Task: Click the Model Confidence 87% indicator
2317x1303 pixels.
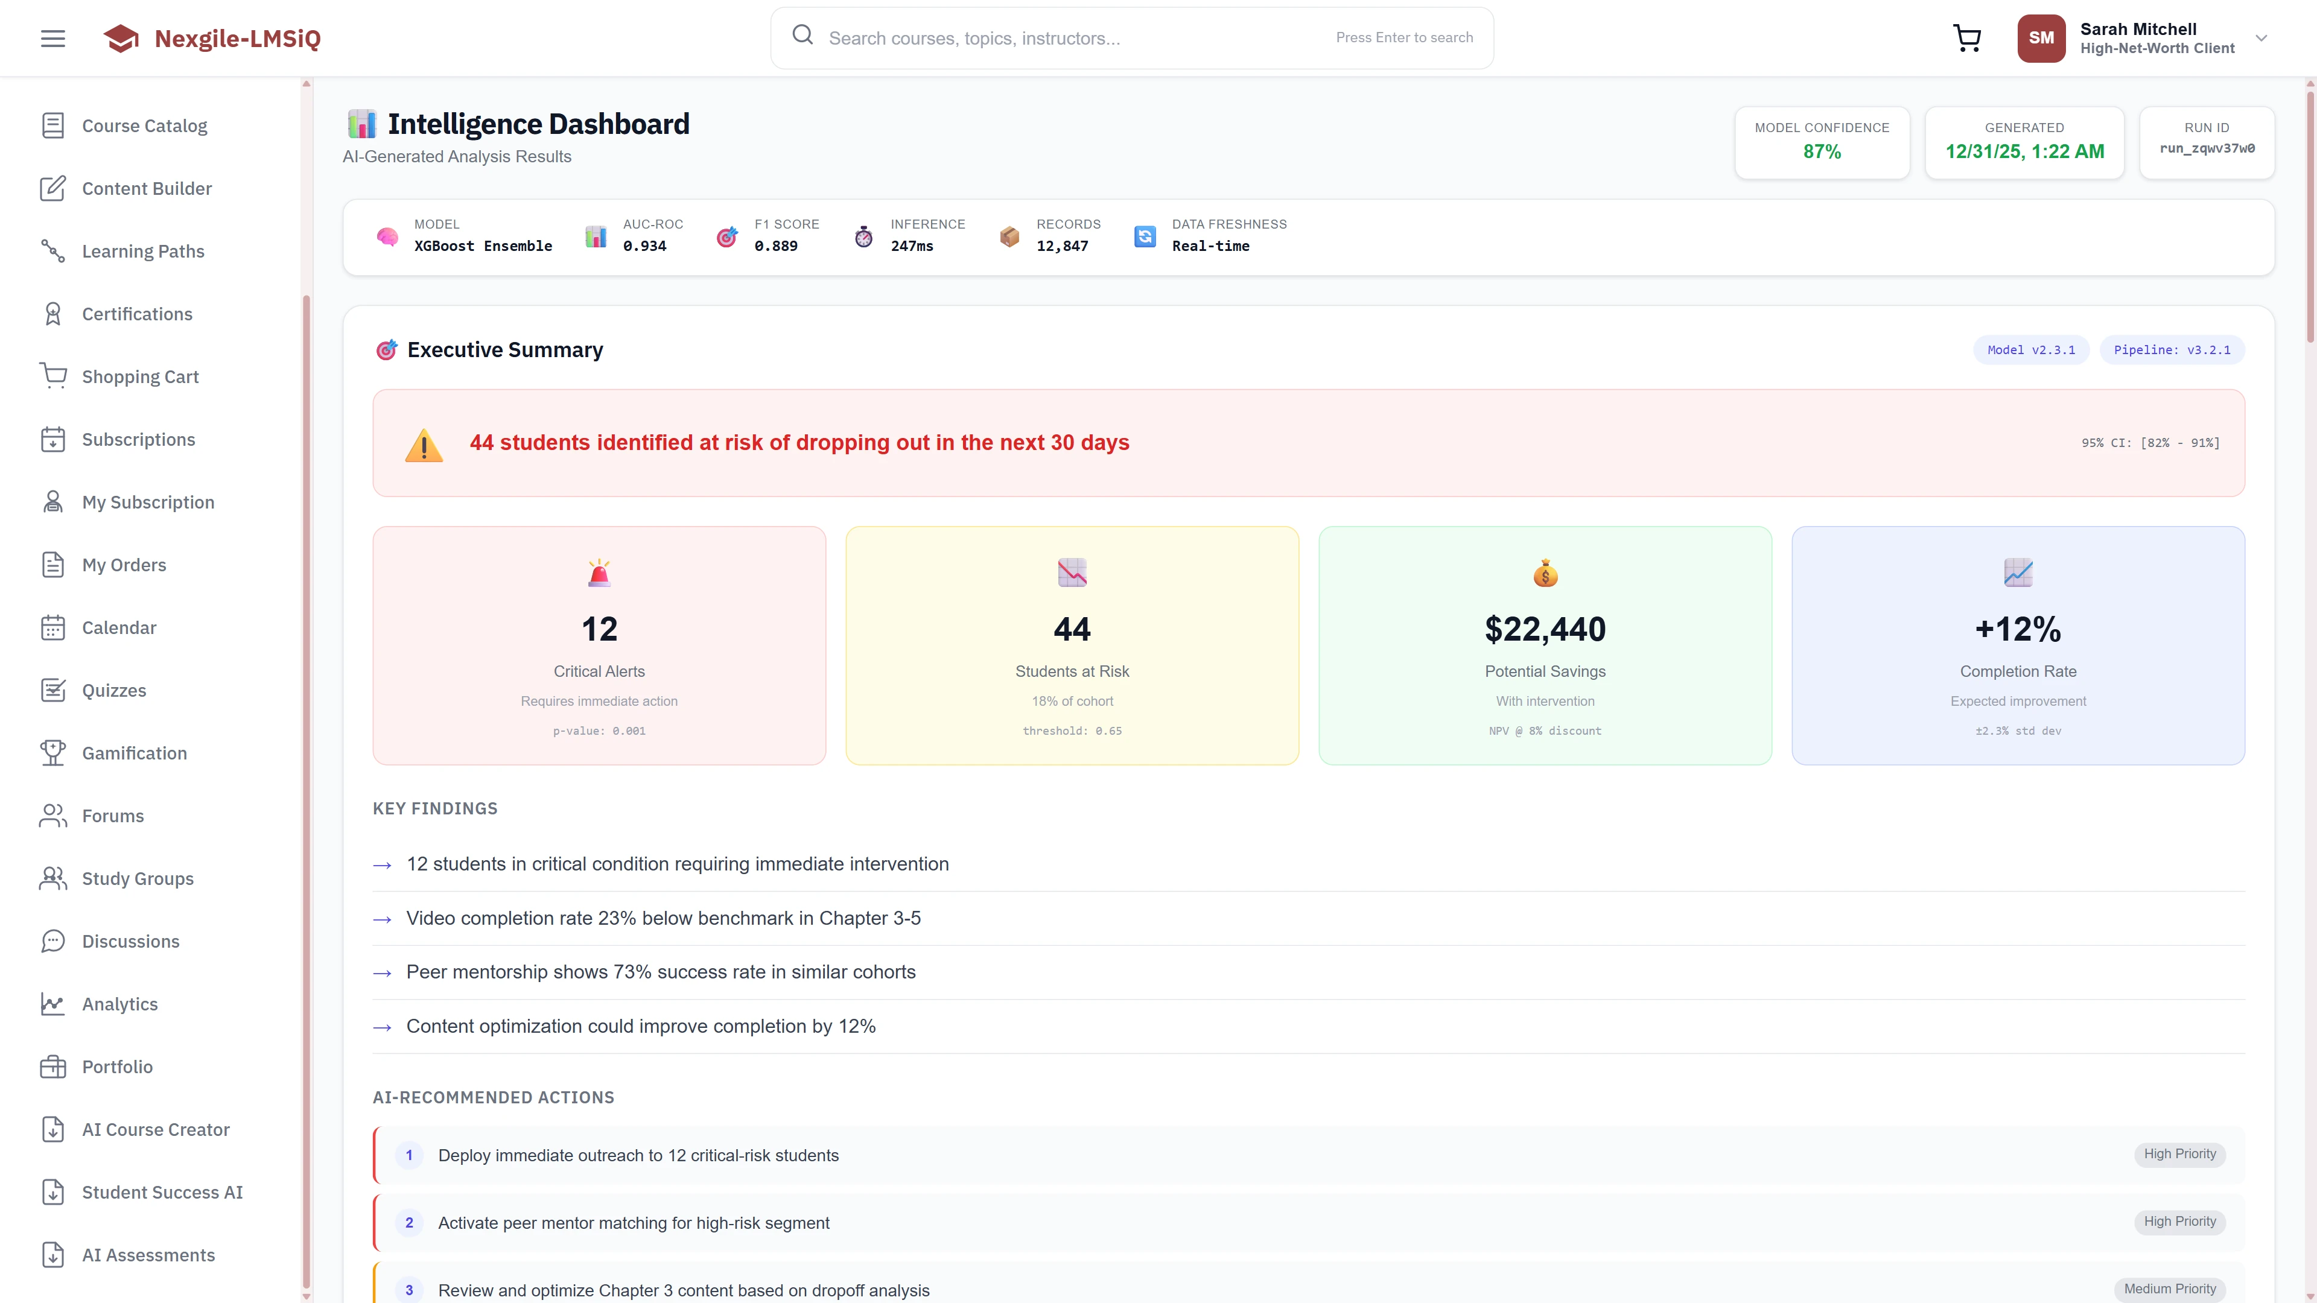Action: (1822, 142)
